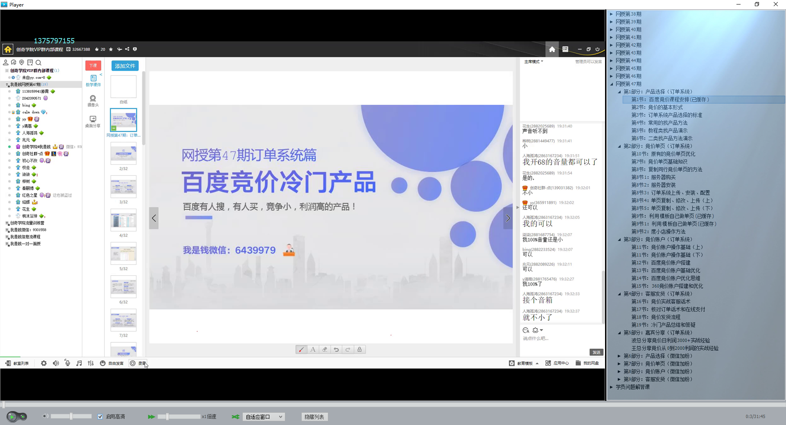Click the 发送 send button in chat
The image size is (786, 425).
pyautogui.click(x=596, y=352)
